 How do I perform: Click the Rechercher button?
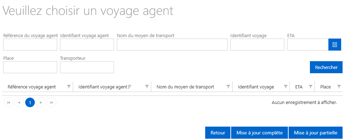326,67
